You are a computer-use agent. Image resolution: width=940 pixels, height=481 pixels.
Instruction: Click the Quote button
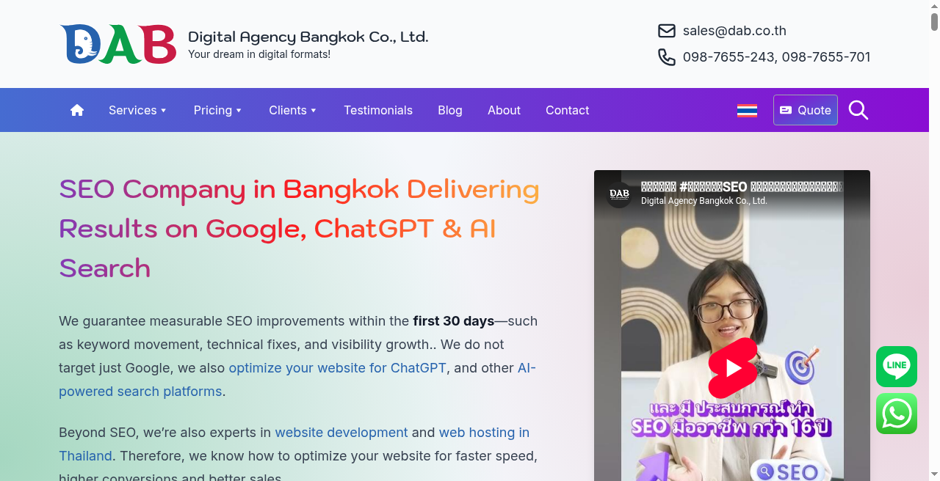(x=806, y=110)
